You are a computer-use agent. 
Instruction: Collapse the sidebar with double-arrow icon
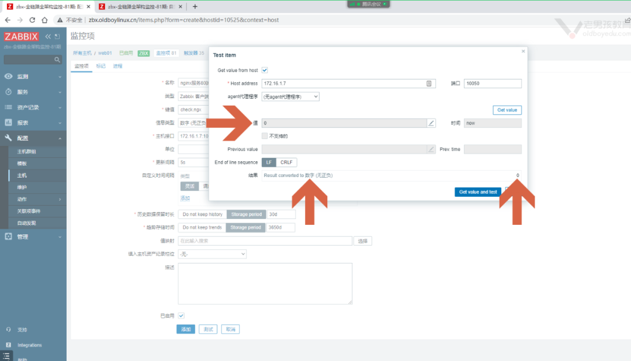click(48, 37)
